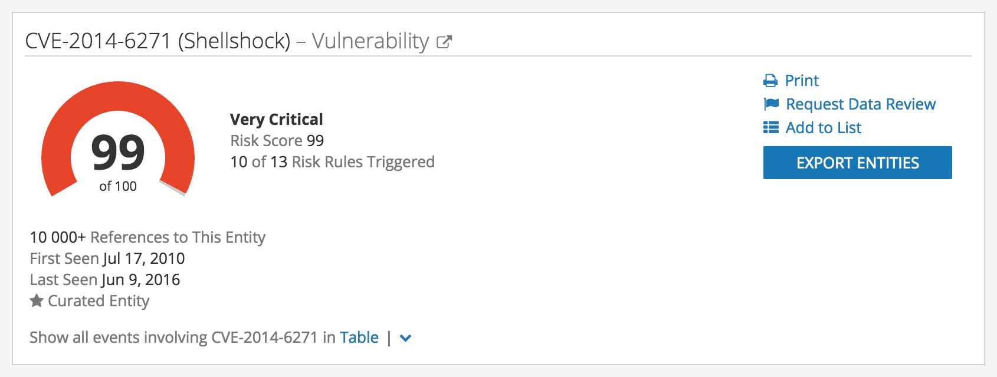Viewport: 997px width, 377px height.
Task: Click the 10 000+ References to This Entity text
Action: 147,237
